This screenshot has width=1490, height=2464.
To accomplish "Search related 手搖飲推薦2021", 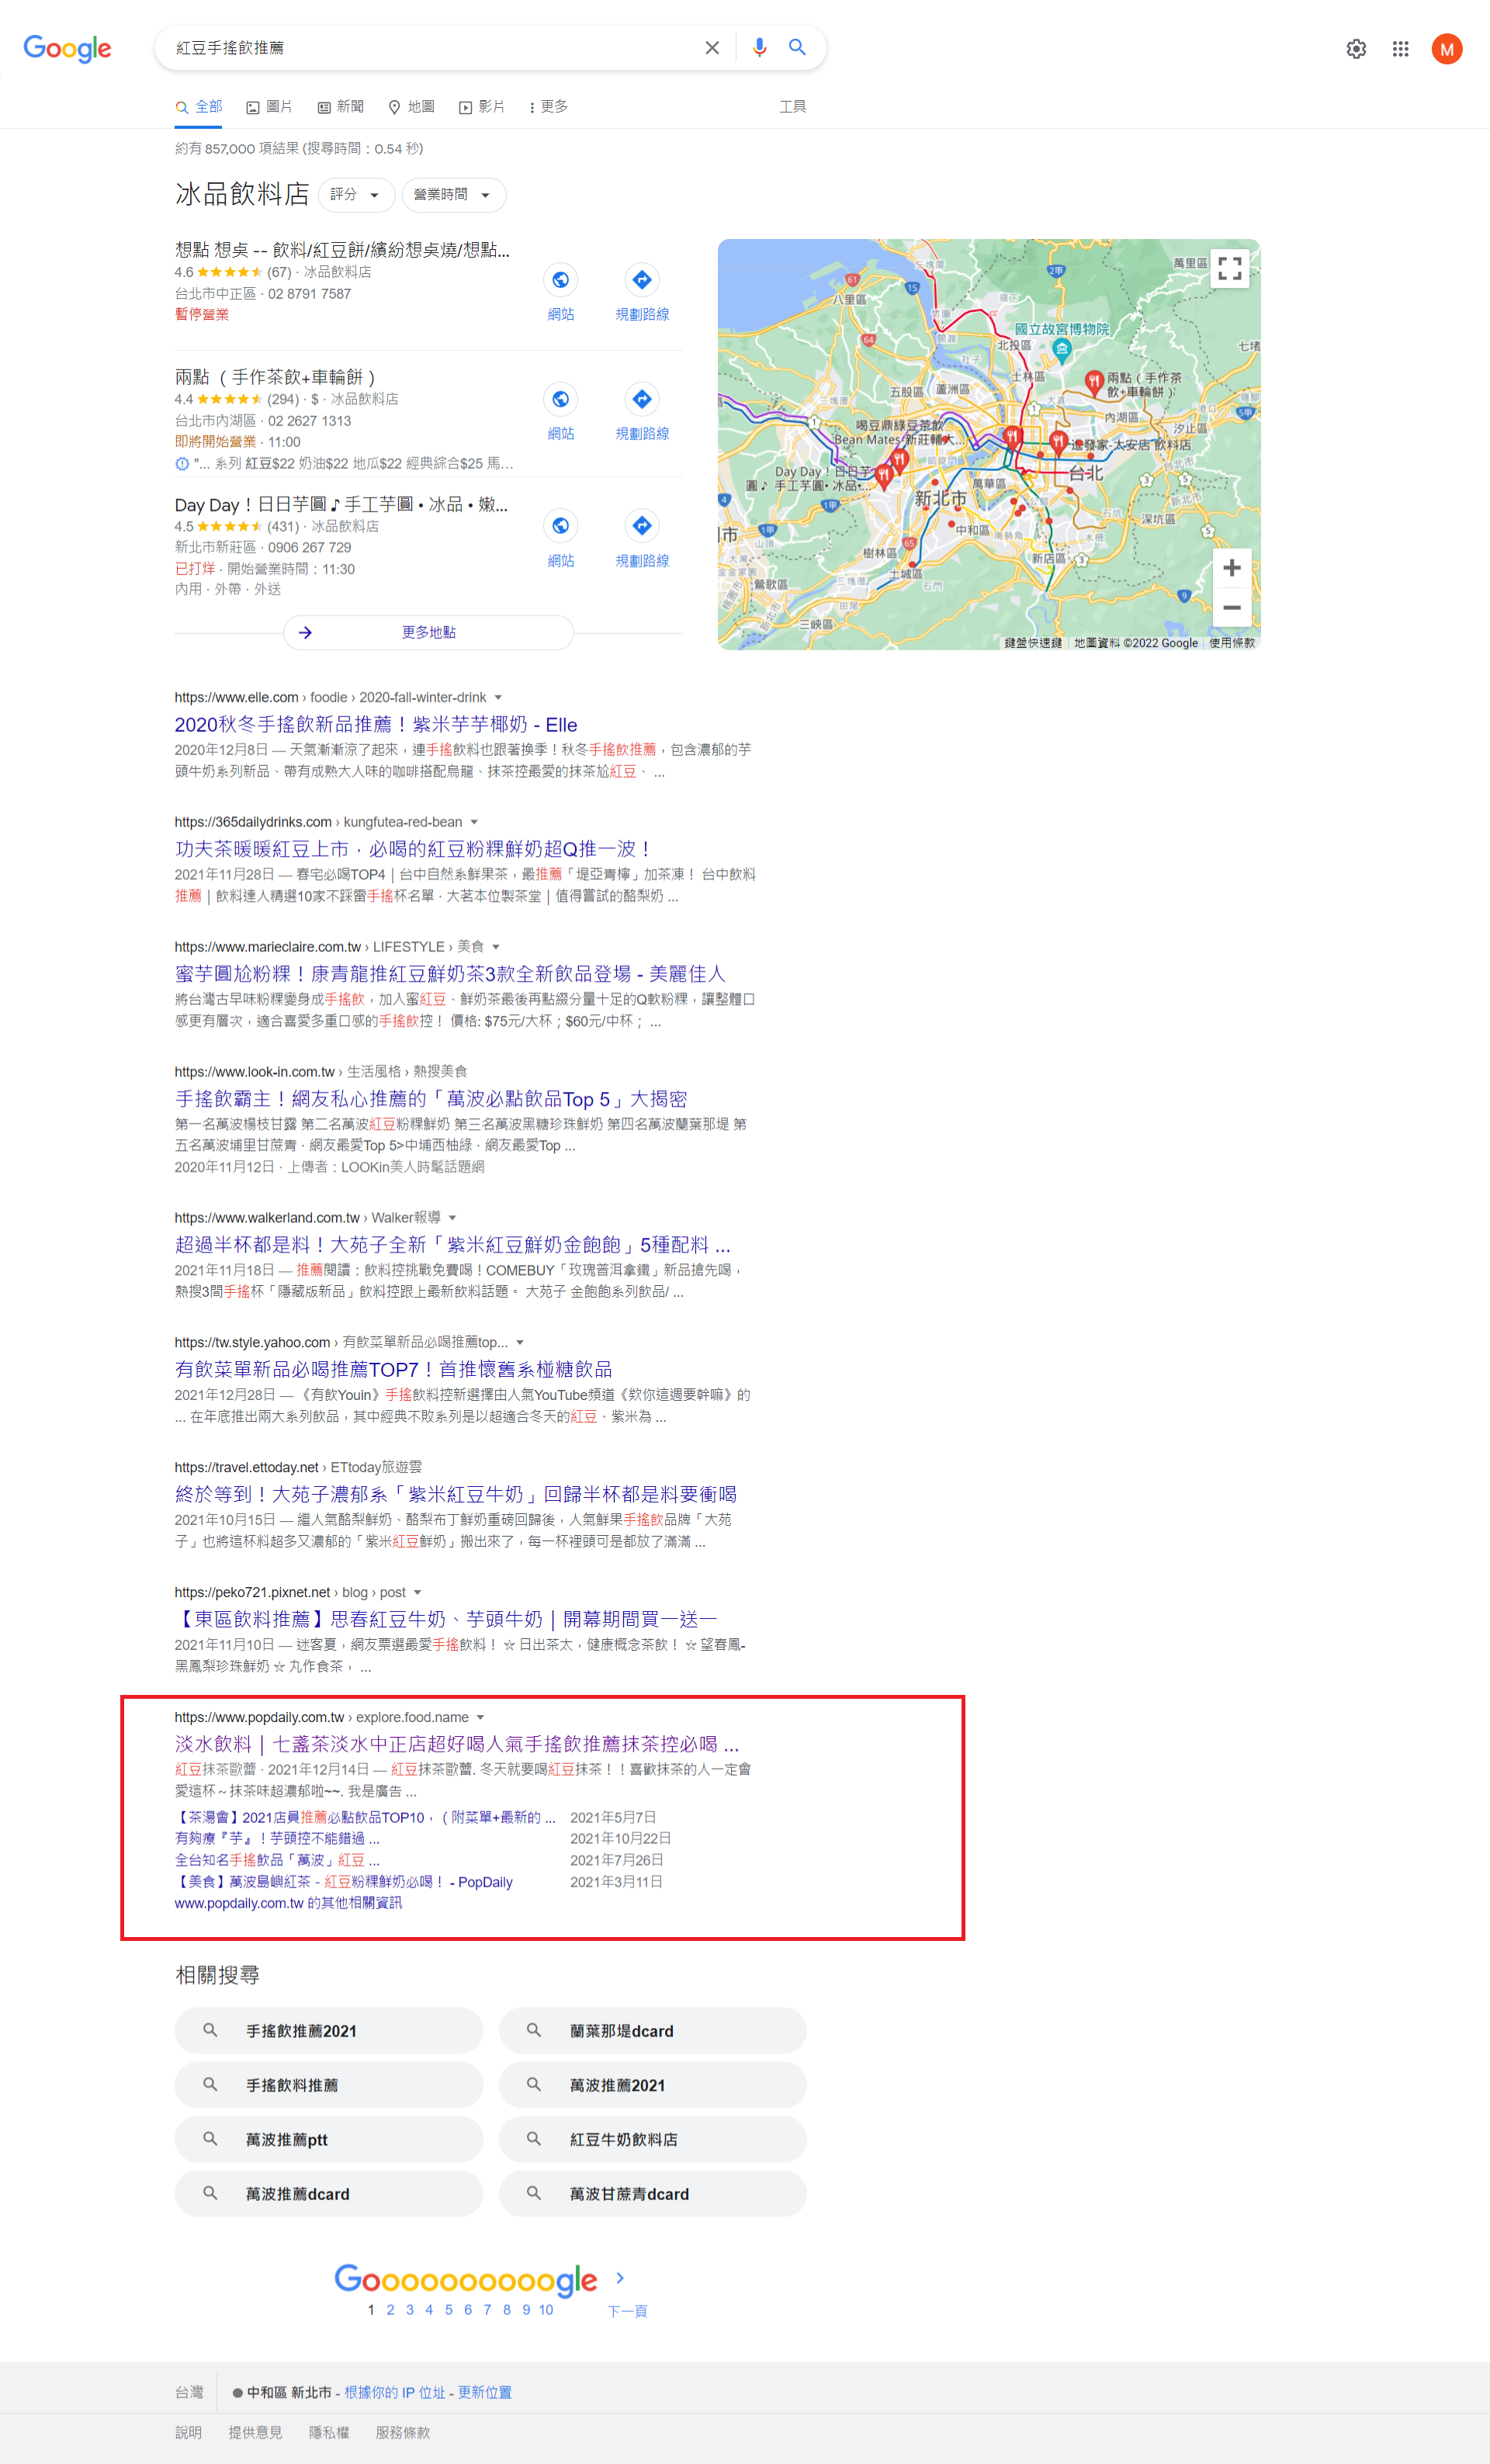I will [329, 2032].
